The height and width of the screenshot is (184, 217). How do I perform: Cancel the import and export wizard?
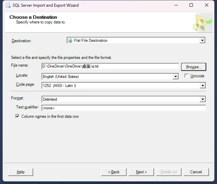click(196, 172)
